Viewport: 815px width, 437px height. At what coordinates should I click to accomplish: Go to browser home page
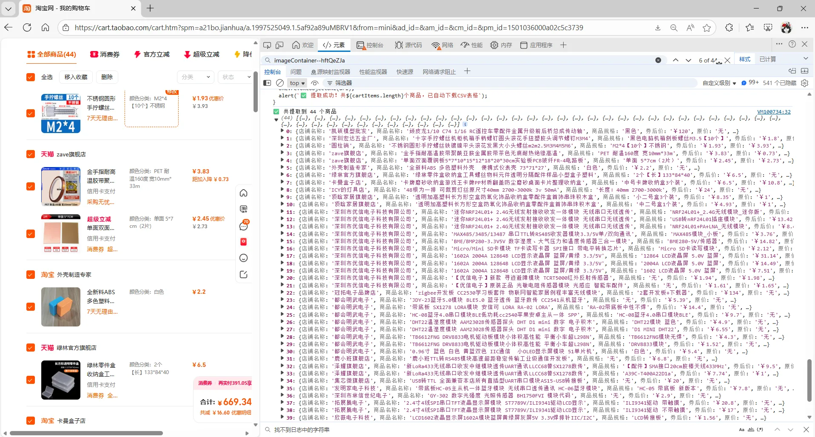46,28
